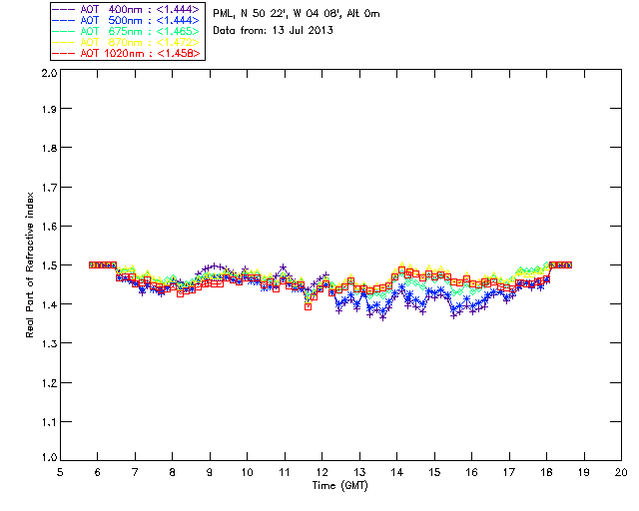Click the x-axis hour label 11
Image resolution: width=639 pixels, height=511 pixels.
tap(285, 472)
